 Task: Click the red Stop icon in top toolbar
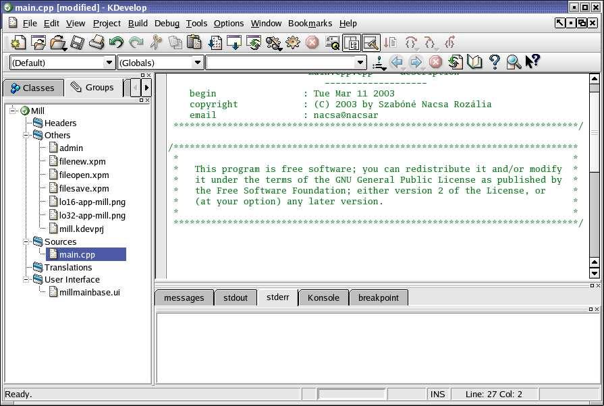312,42
